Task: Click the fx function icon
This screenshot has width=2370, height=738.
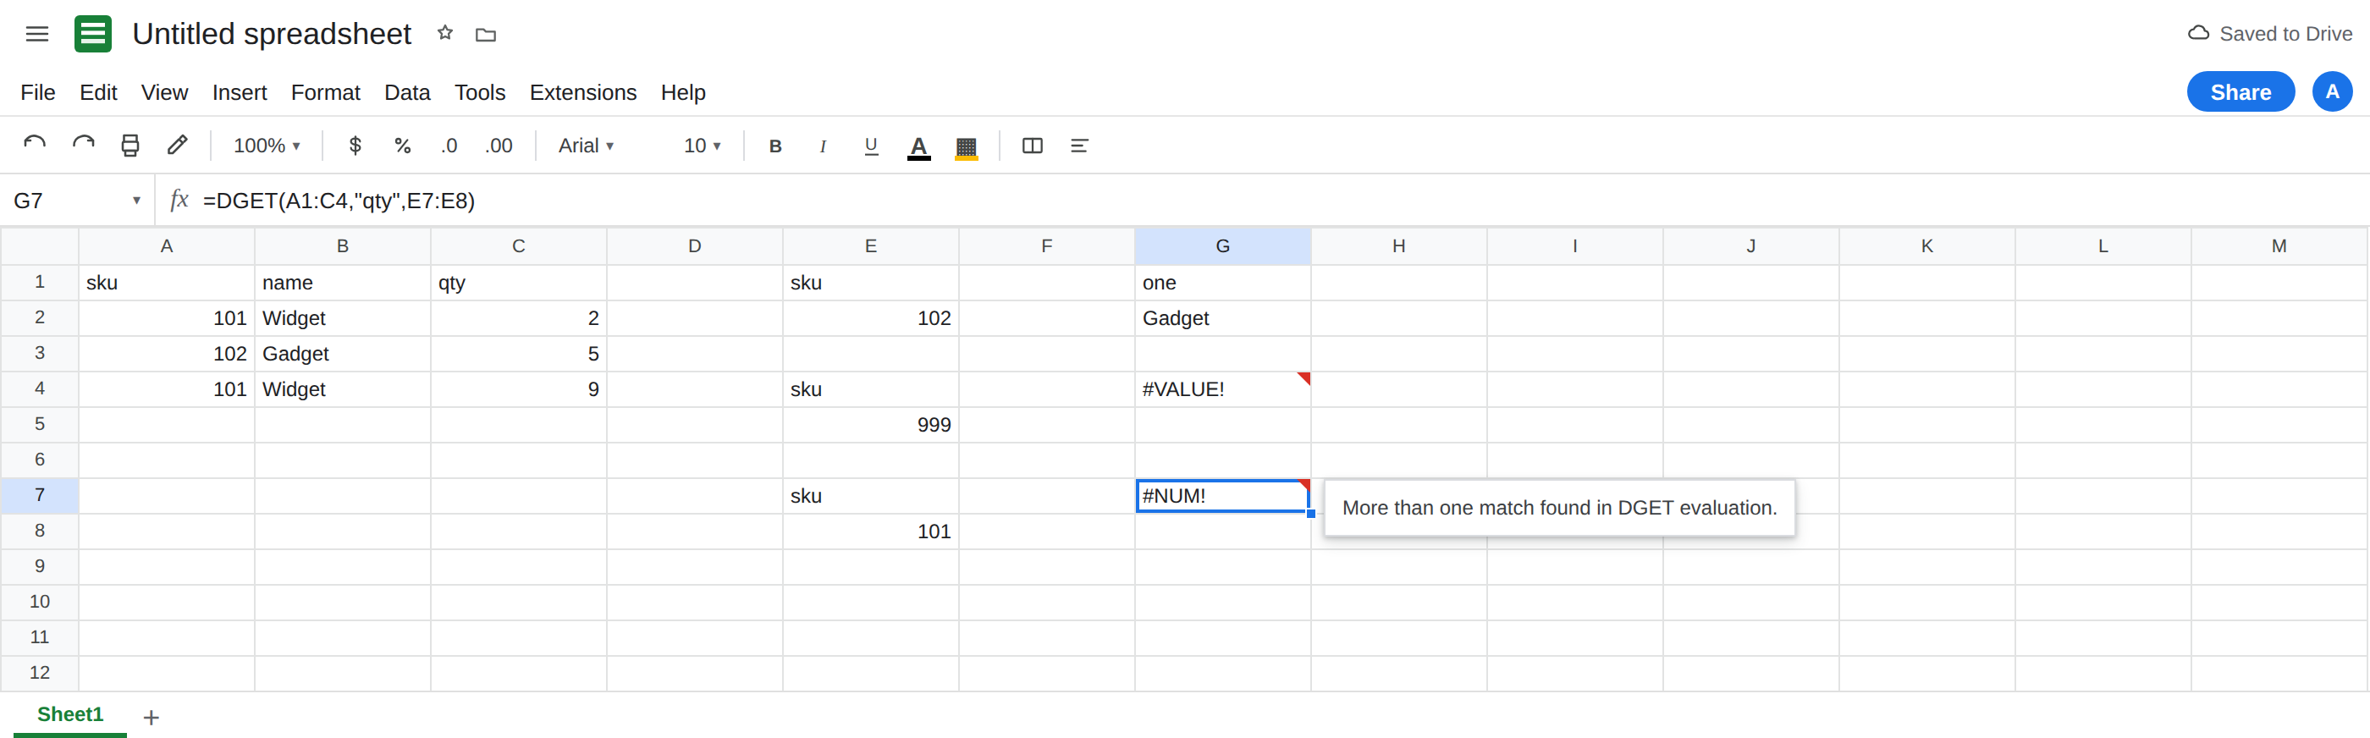Action: [179, 200]
